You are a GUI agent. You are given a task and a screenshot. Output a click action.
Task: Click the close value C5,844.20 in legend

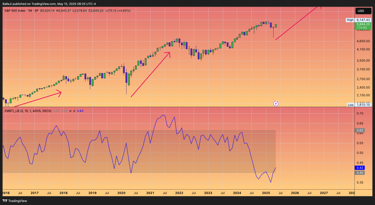click(96, 11)
